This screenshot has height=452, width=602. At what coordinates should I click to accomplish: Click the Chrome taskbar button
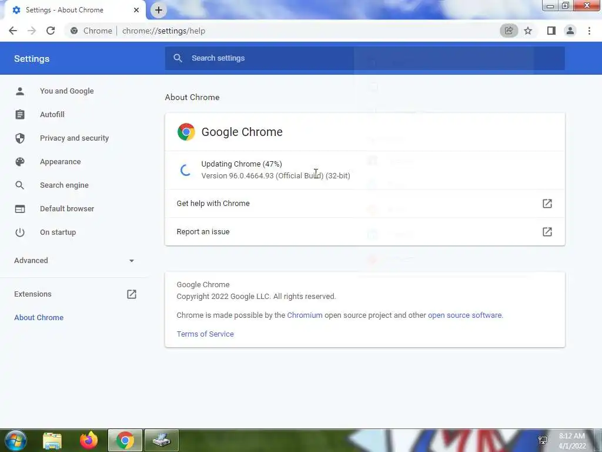point(125,440)
